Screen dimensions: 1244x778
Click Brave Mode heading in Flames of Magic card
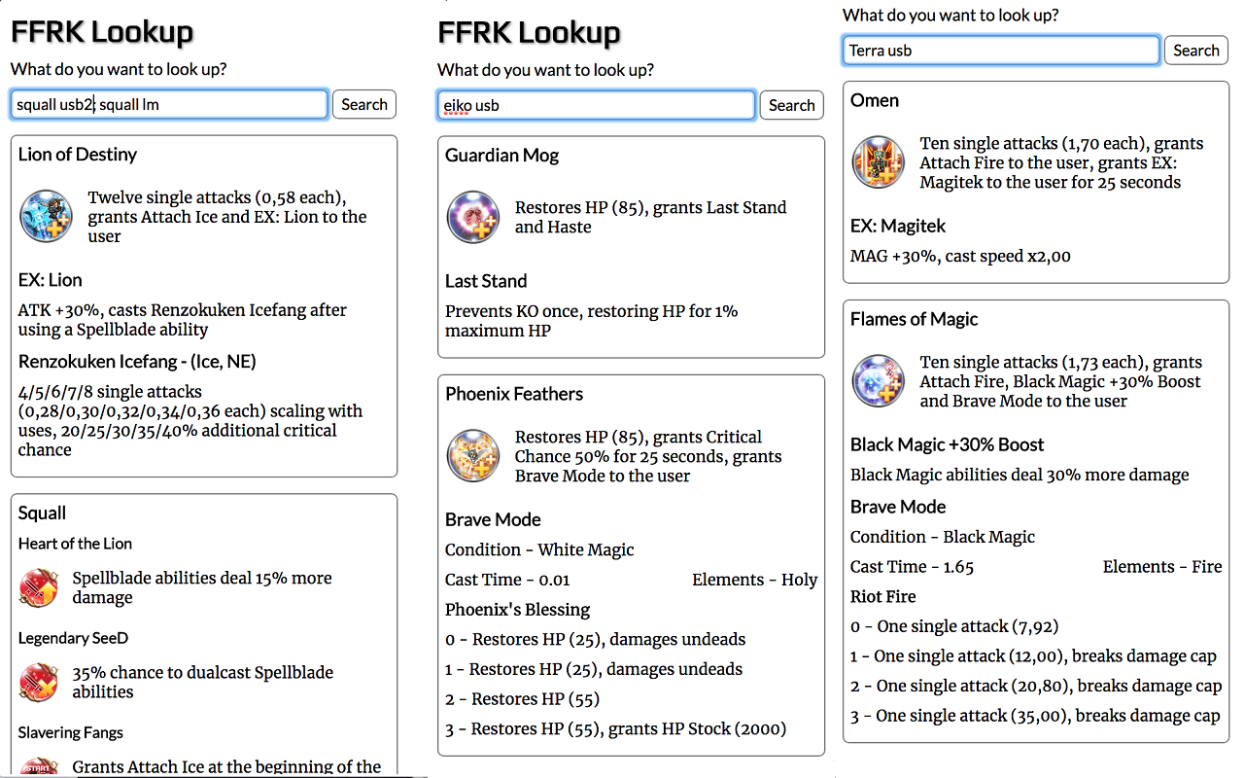[898, 507]
